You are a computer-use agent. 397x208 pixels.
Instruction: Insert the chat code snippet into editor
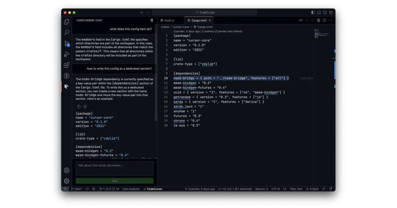pyautogui.click(x=85, y=107)
